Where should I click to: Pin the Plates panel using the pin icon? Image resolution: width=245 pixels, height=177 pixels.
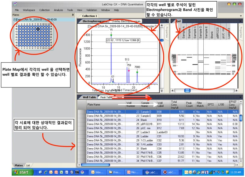pos(72,14)
